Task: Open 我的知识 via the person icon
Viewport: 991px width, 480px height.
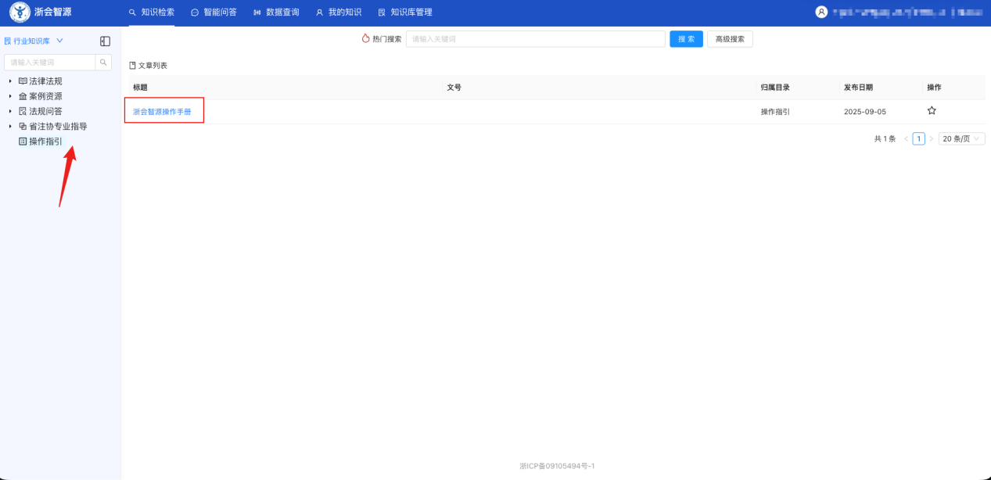Action: pyautogui.click(x=318, y=12)
